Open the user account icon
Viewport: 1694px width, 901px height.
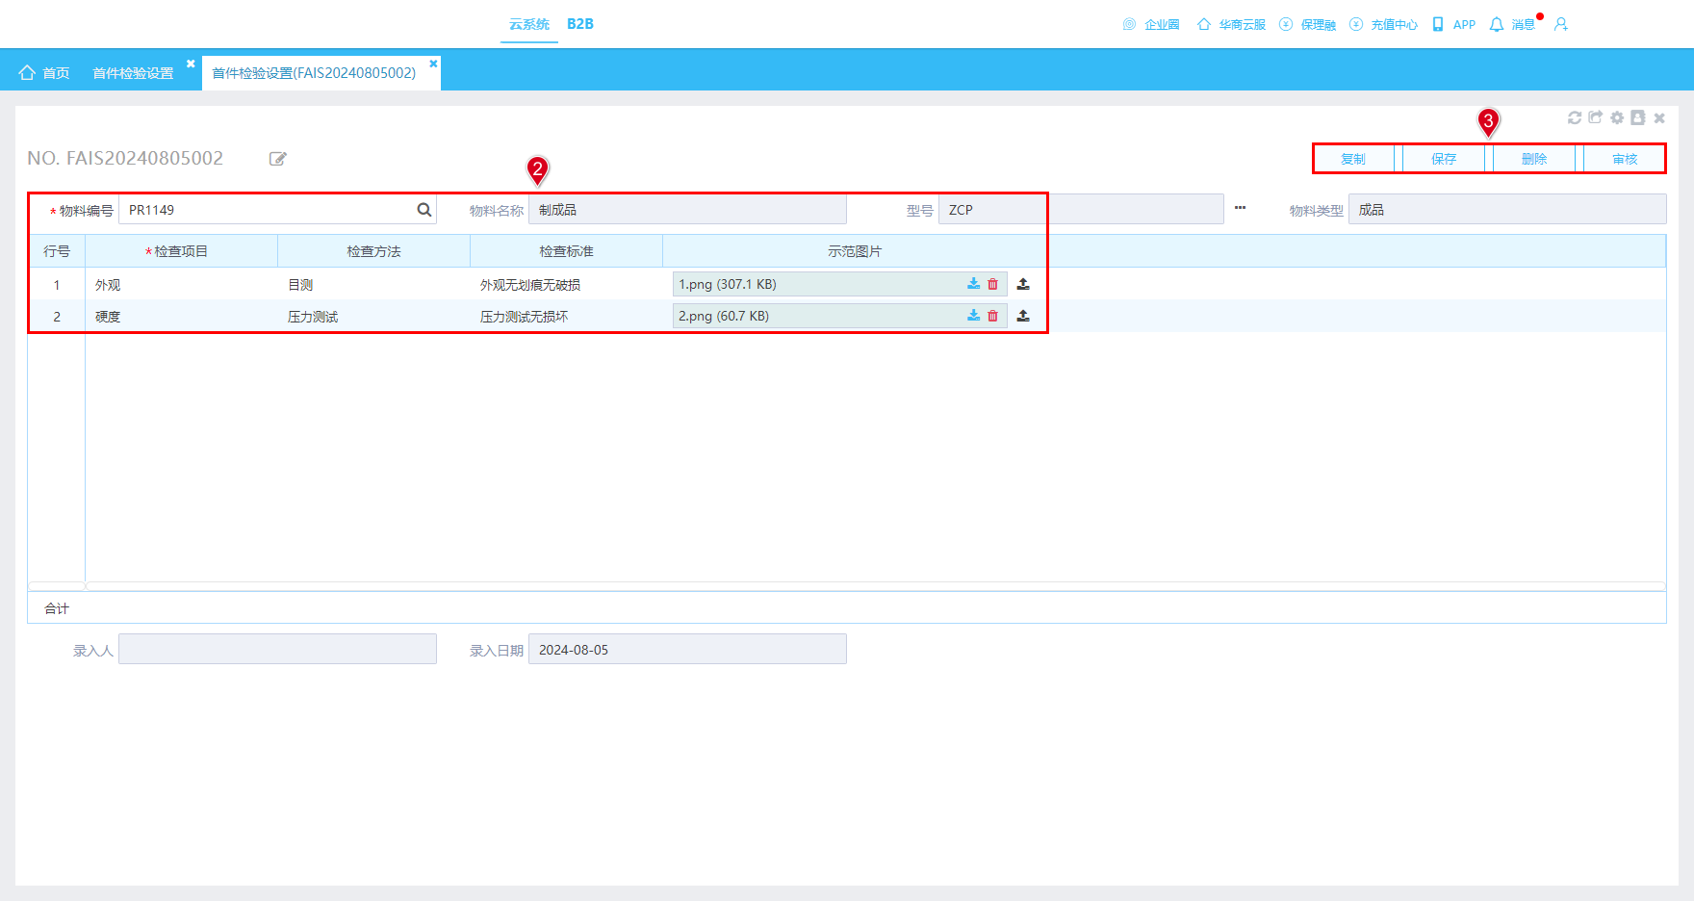(x=1561, y=24)
